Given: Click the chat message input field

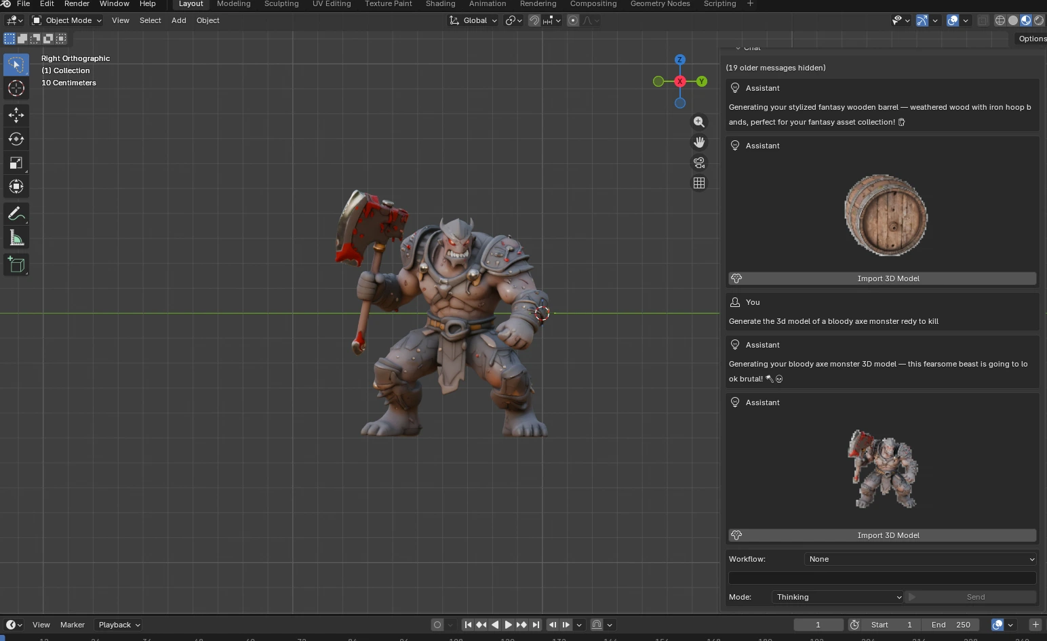Looking at the screenshot, I should pos(882,578).
